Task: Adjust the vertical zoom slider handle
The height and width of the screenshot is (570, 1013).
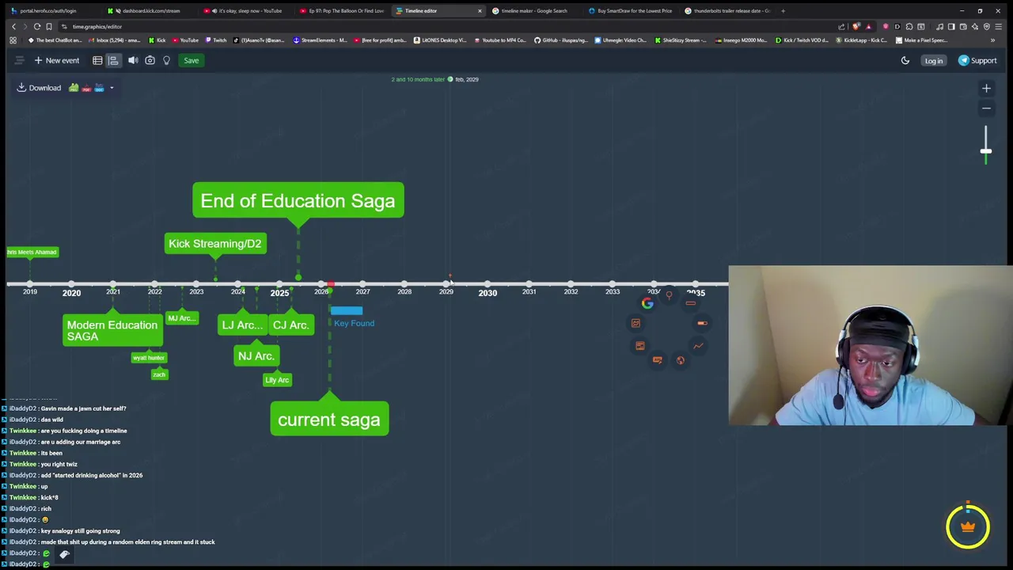Action: [x=986, y=150]
